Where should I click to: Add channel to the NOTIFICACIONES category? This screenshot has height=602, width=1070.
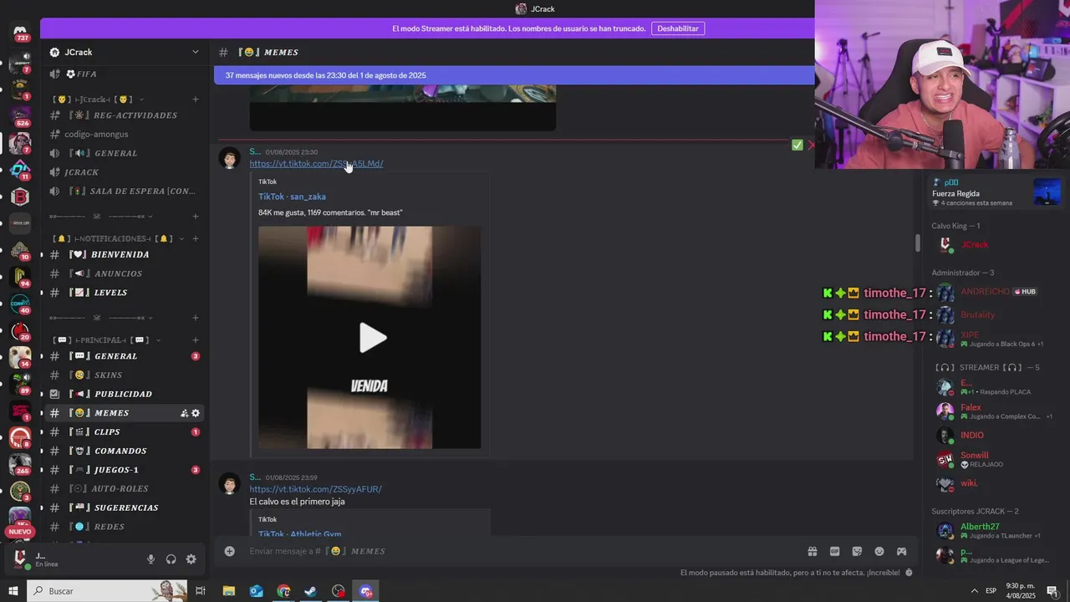pos(196,238)
